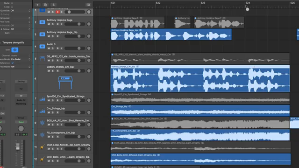This screenshot has width=299, height=168.
Task: Add a new track with plus button
Action: click(37, 5)
